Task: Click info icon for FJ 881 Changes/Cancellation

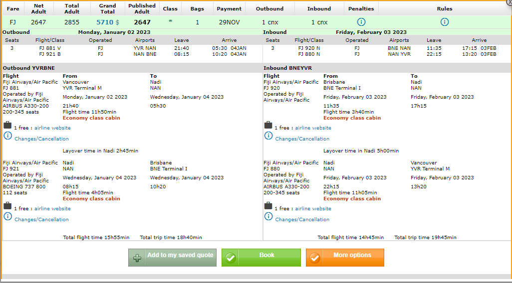Action: point(7,136)
